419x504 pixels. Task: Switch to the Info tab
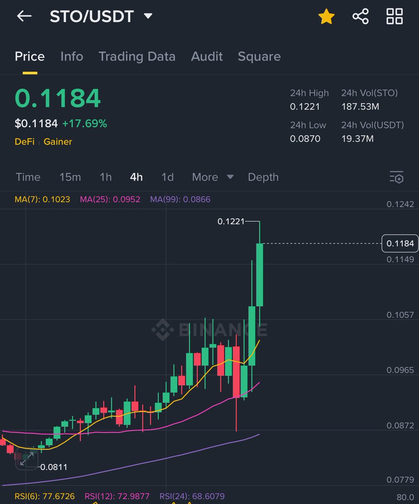[71, 56]
